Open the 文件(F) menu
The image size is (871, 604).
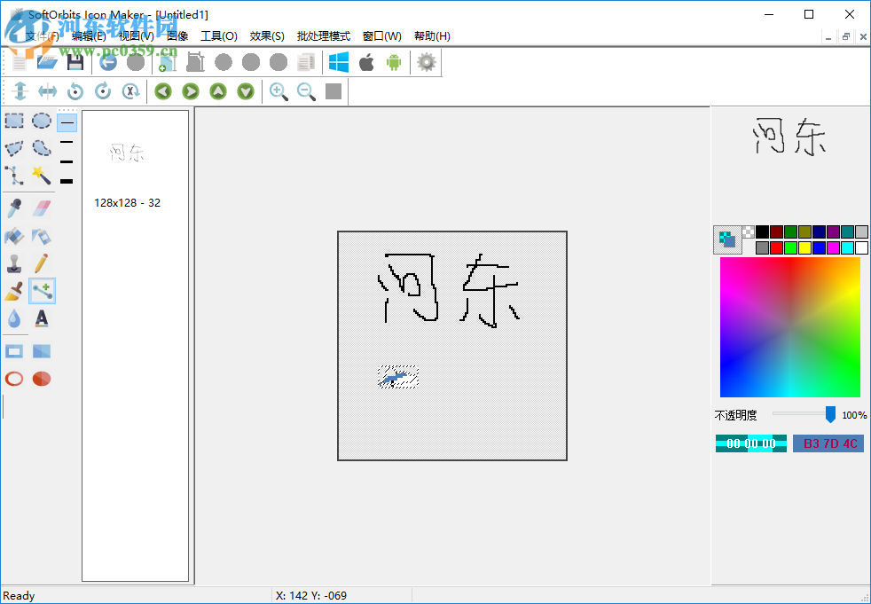coord(40,36)
